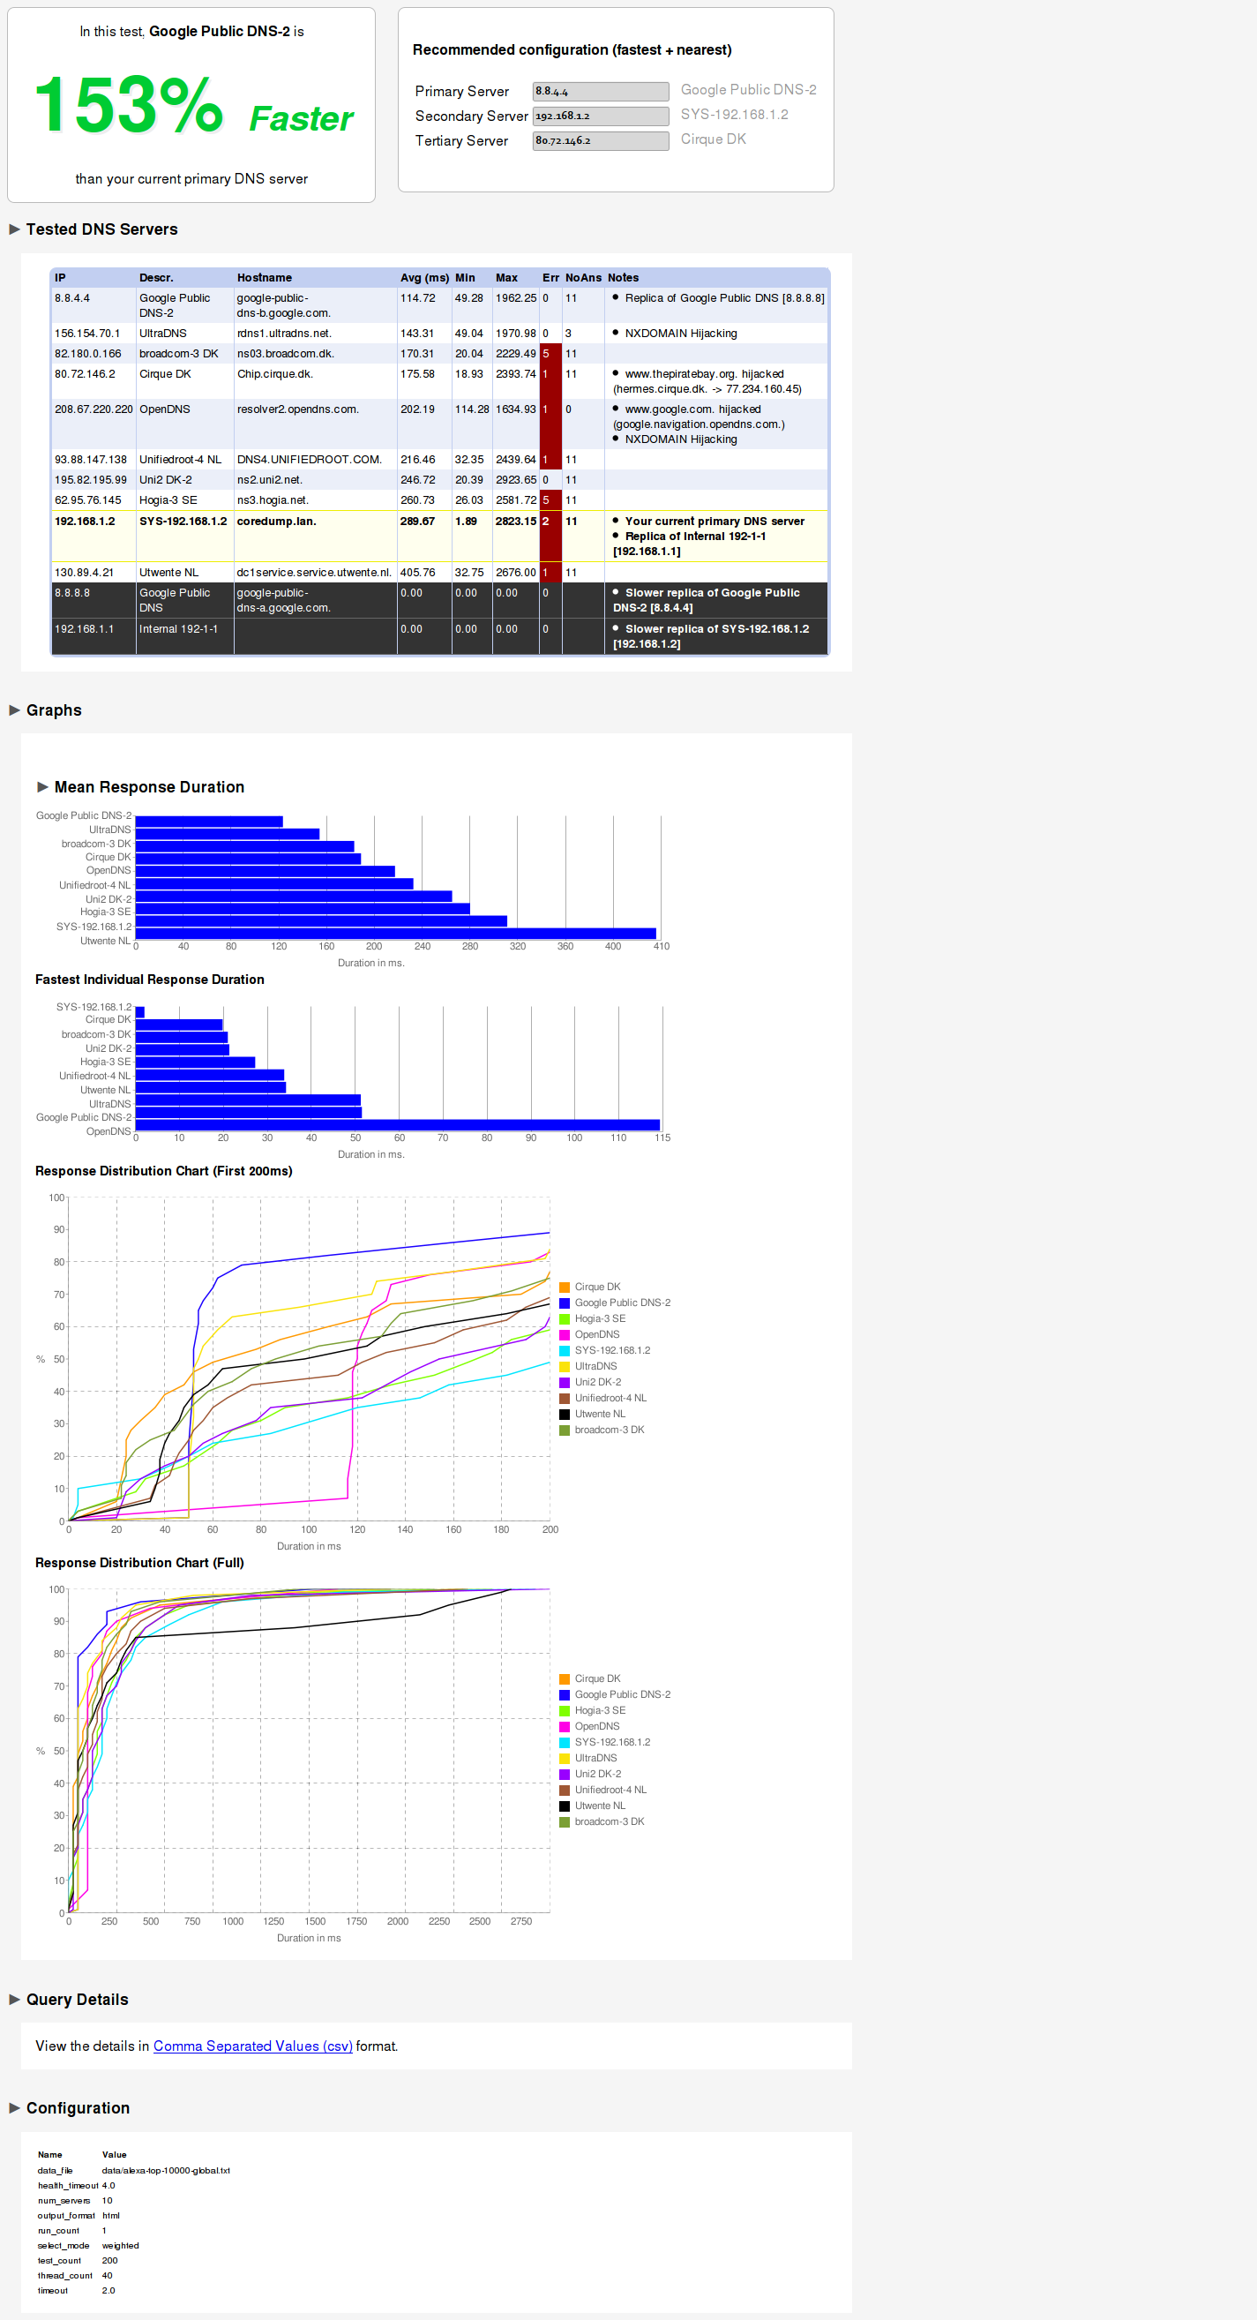Image resolution: width=1257 pixels, height=2320 pixels.
Task: Select average value '114.72' for Google Public DNS-2
Action: [x=418, y=299]
